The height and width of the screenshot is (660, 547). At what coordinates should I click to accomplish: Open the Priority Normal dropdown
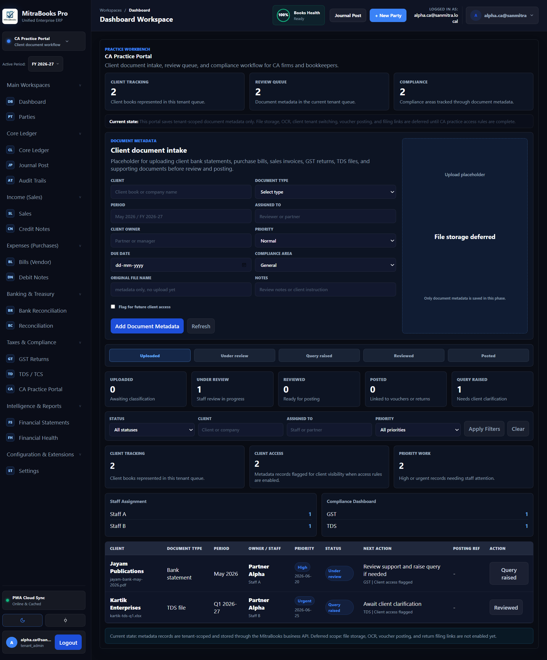pyautogui.click(x=325, y=241)
